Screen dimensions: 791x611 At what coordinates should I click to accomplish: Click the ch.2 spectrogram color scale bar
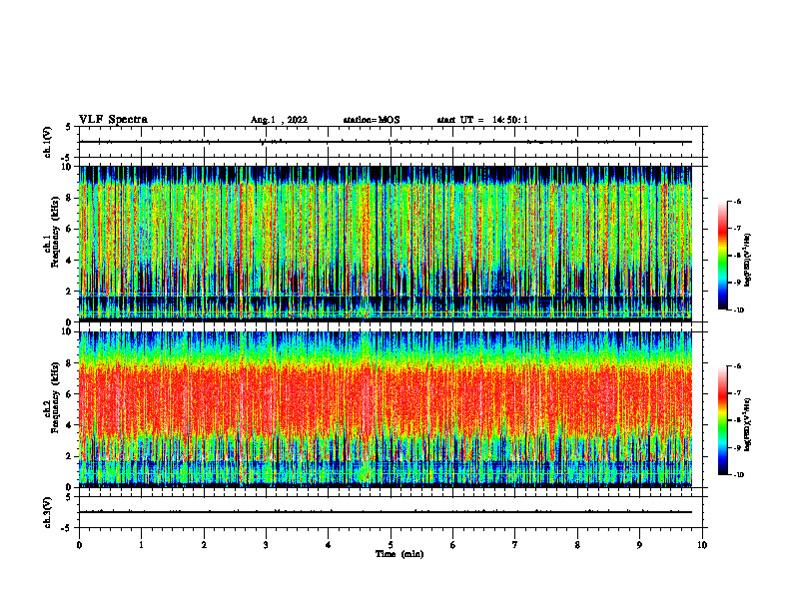(x=722, y=420)
